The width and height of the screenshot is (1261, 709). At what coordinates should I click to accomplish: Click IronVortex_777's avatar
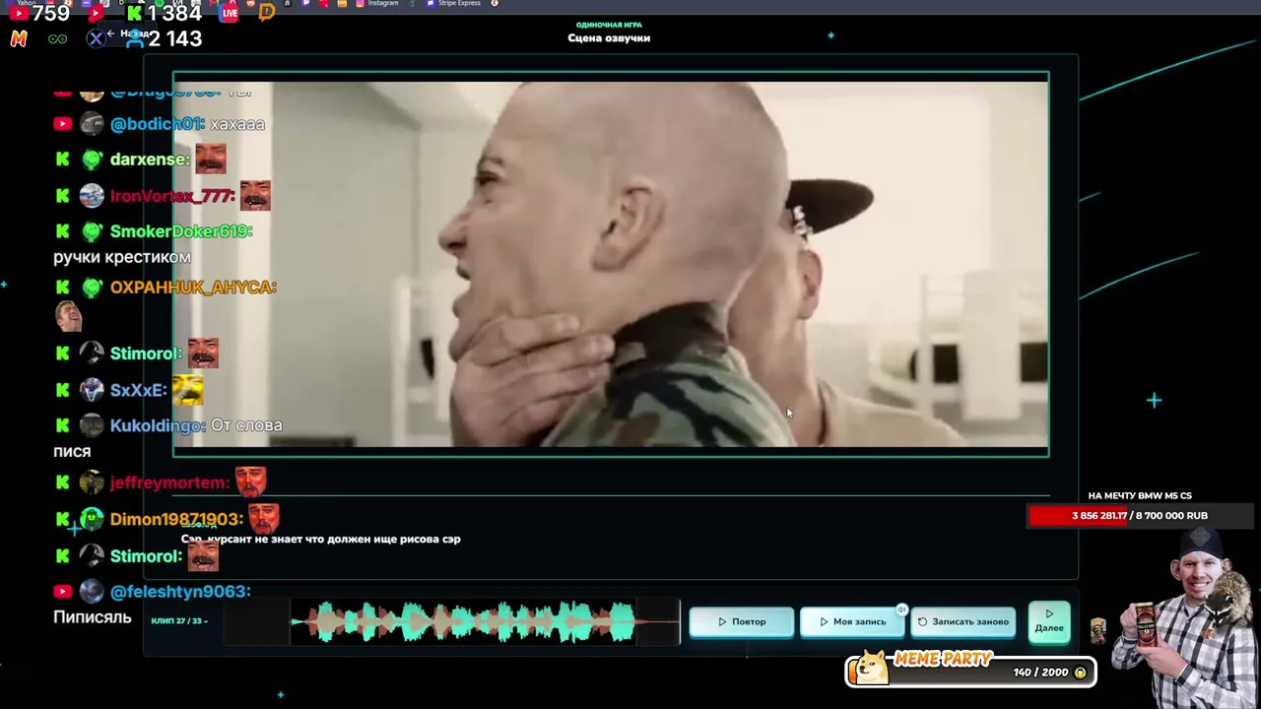tap(92, 196)
